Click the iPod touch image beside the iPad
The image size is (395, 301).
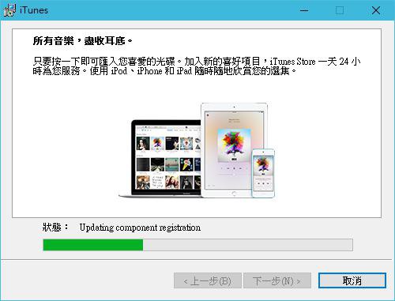(x=263, y=173)
